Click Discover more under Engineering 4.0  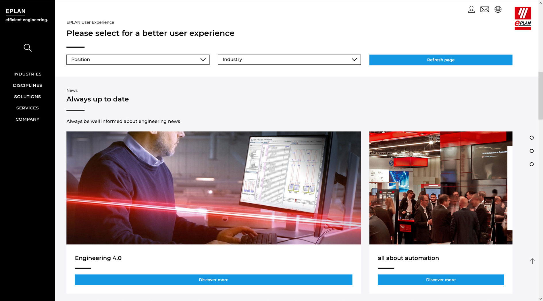(213, 280)
